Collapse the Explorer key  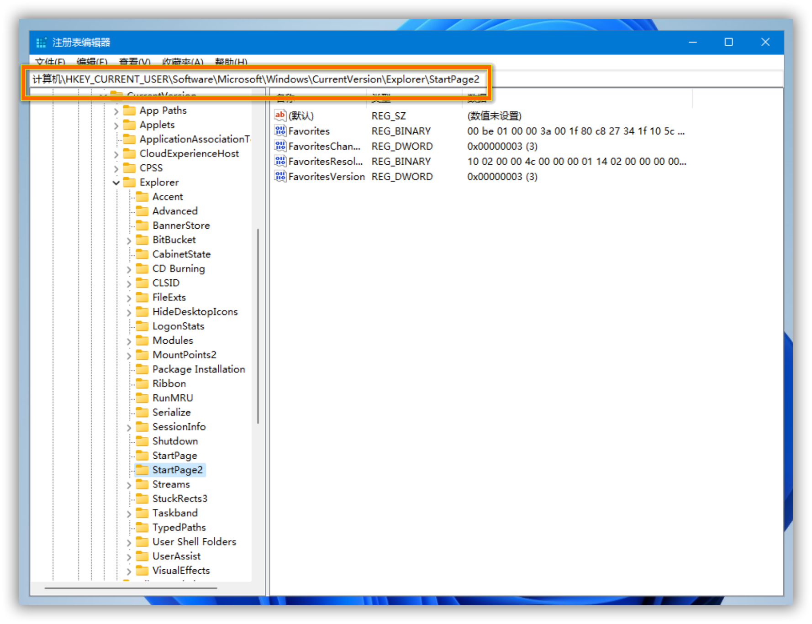116,183
